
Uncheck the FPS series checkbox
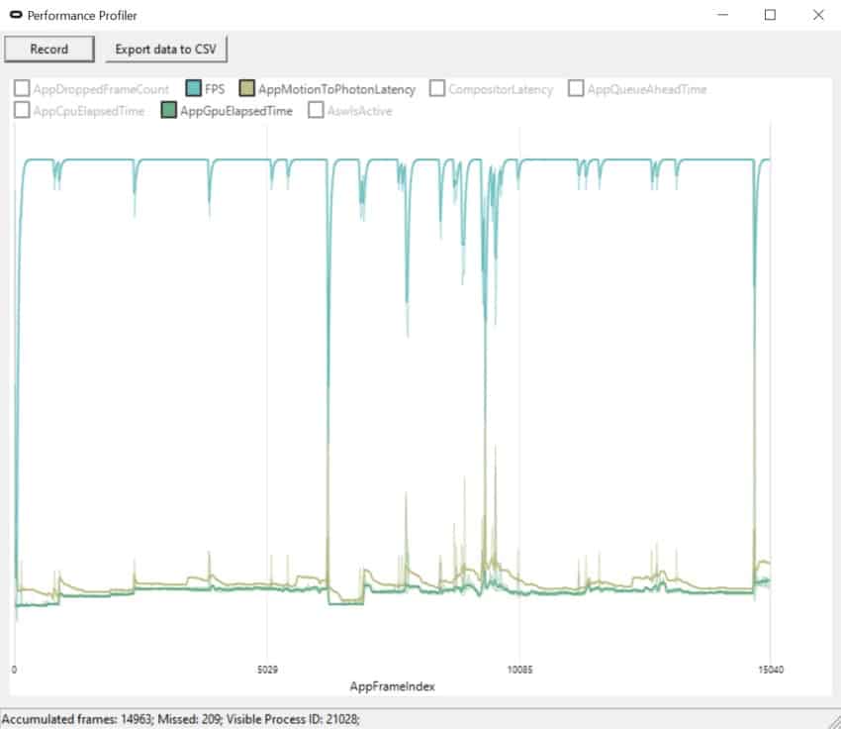point(193,88)
